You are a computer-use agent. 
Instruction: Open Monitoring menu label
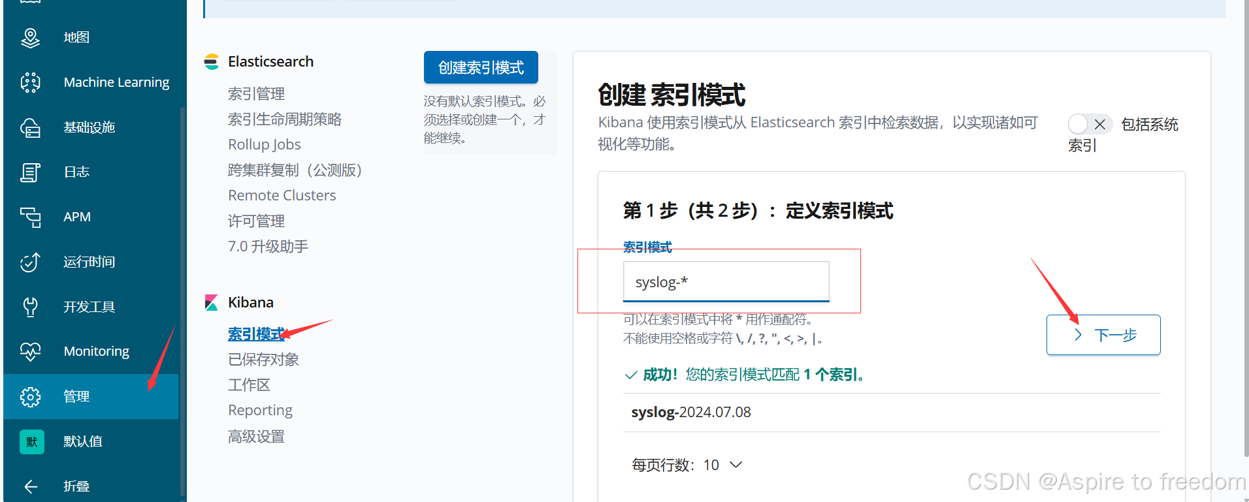(97, 351)
